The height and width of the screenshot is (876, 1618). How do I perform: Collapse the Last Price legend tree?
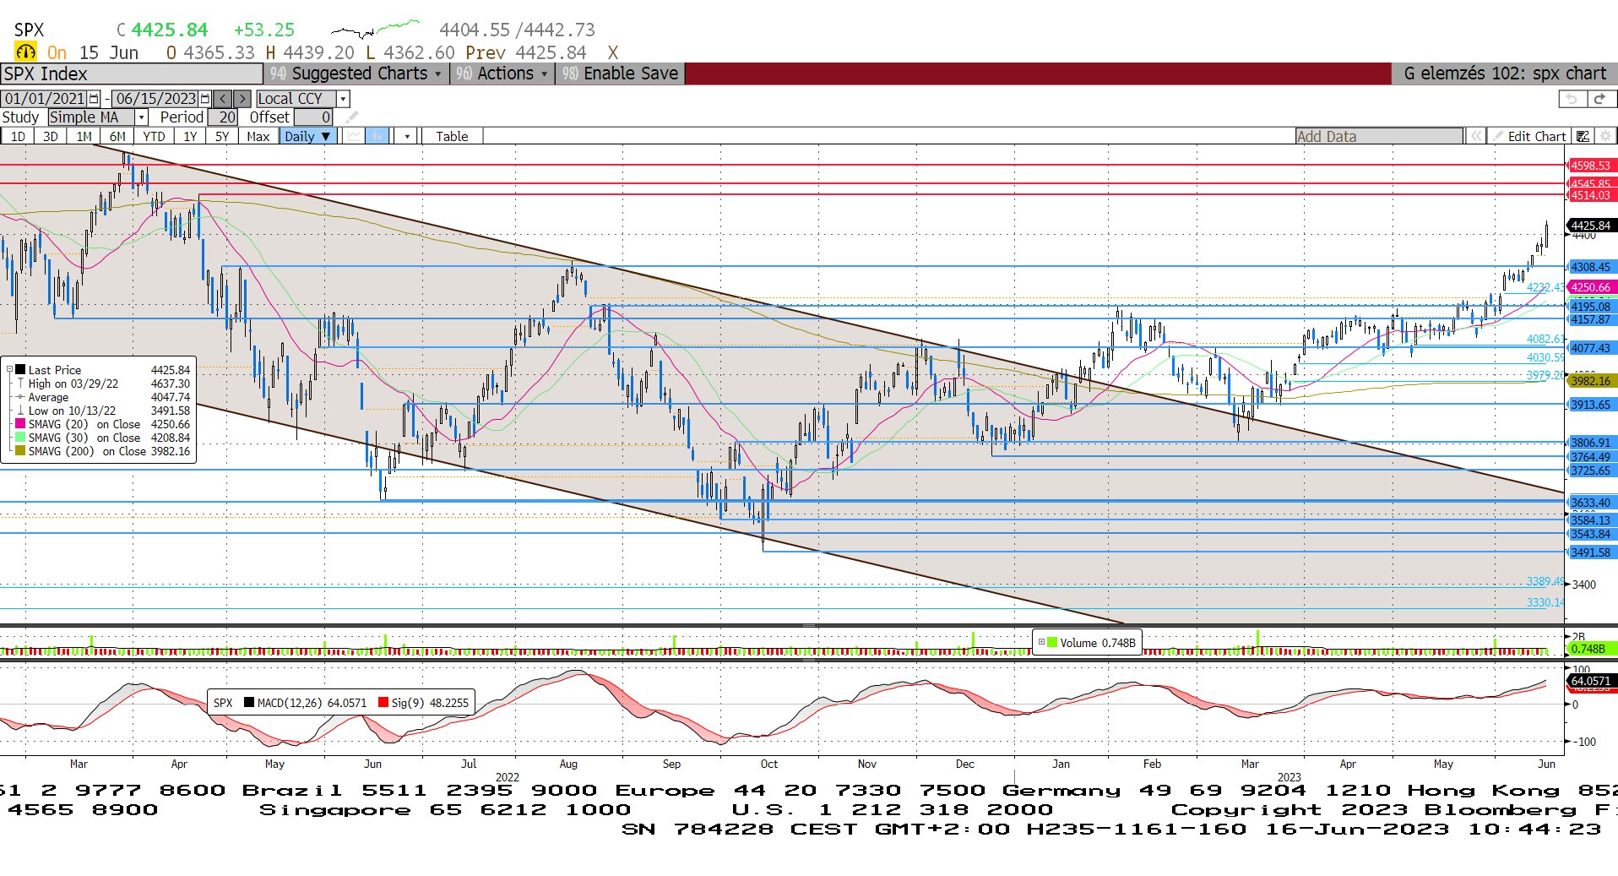click(x=9, y=370)
